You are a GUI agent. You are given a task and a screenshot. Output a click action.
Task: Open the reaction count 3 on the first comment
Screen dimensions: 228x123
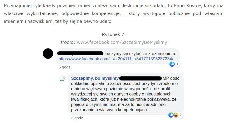pos(177,64)
